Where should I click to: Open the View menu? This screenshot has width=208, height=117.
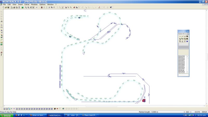pyautogui.click(x=14, y=4)
